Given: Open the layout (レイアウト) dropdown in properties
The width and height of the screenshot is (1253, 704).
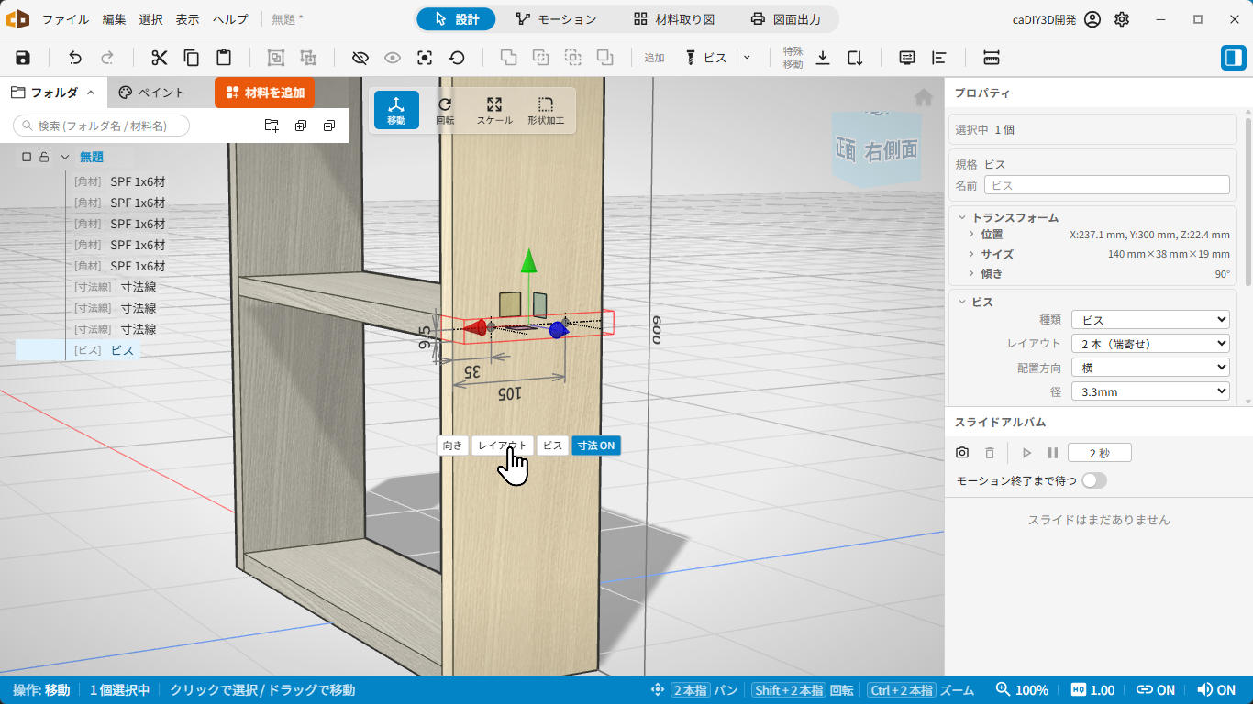Looking at the screenshot, I should pyautogui.click(x=1150, y=344).
